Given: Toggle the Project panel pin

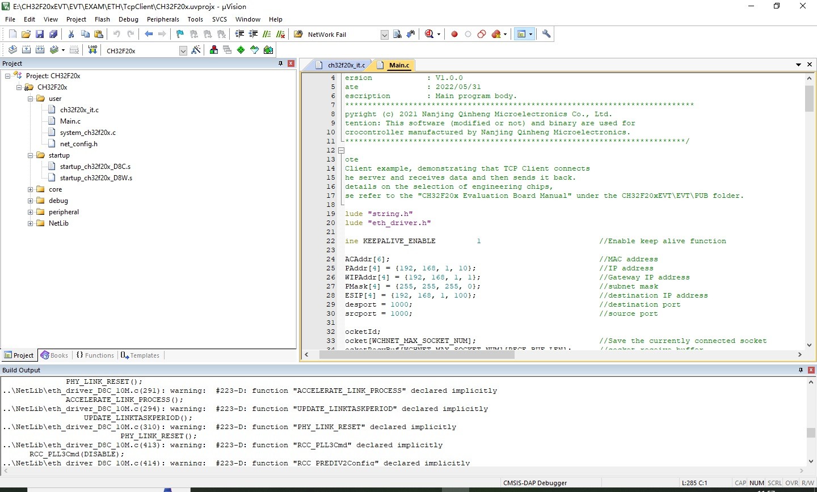Looking at the screenshot, I should coord(280,63).
